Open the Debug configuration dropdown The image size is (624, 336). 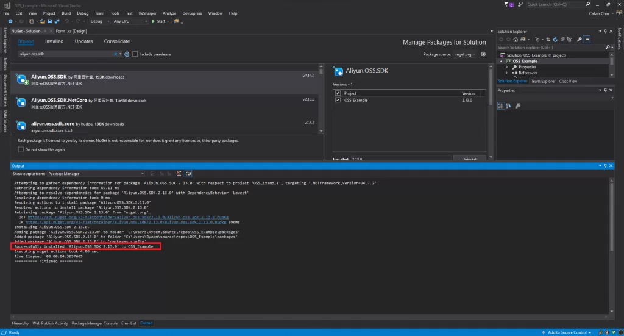(99, 21)
